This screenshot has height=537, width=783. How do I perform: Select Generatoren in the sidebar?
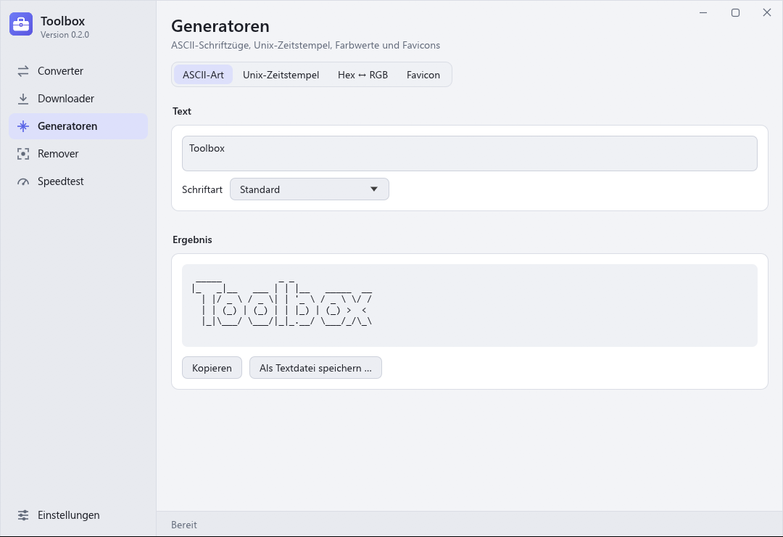point(78,126)
